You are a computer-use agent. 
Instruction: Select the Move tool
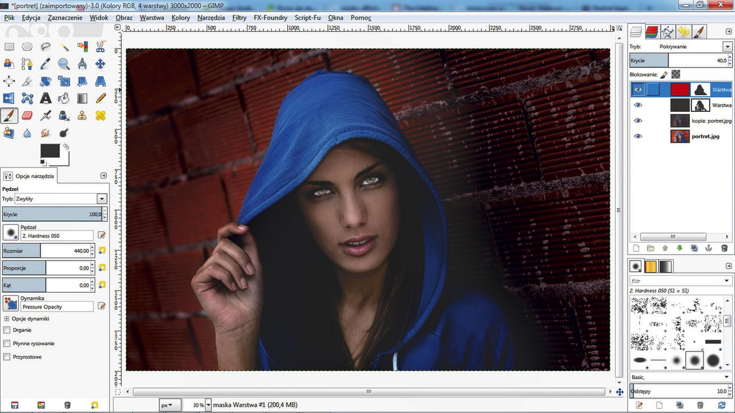pyautogui.click(x=100, y=64)
